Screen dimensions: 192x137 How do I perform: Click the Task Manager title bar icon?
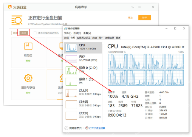click(x=66, y=29)
